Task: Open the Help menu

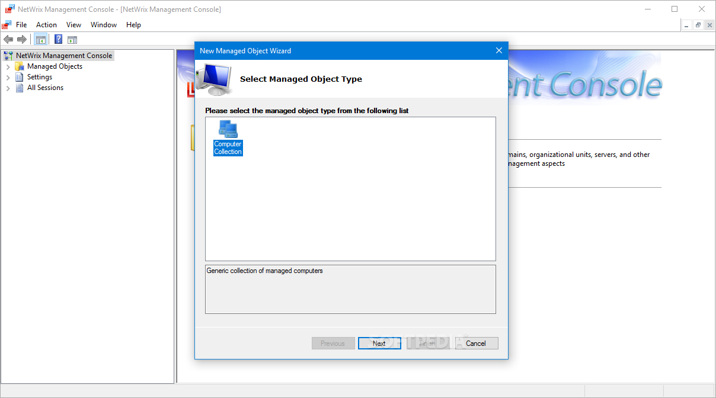Action: click(133, 25)
